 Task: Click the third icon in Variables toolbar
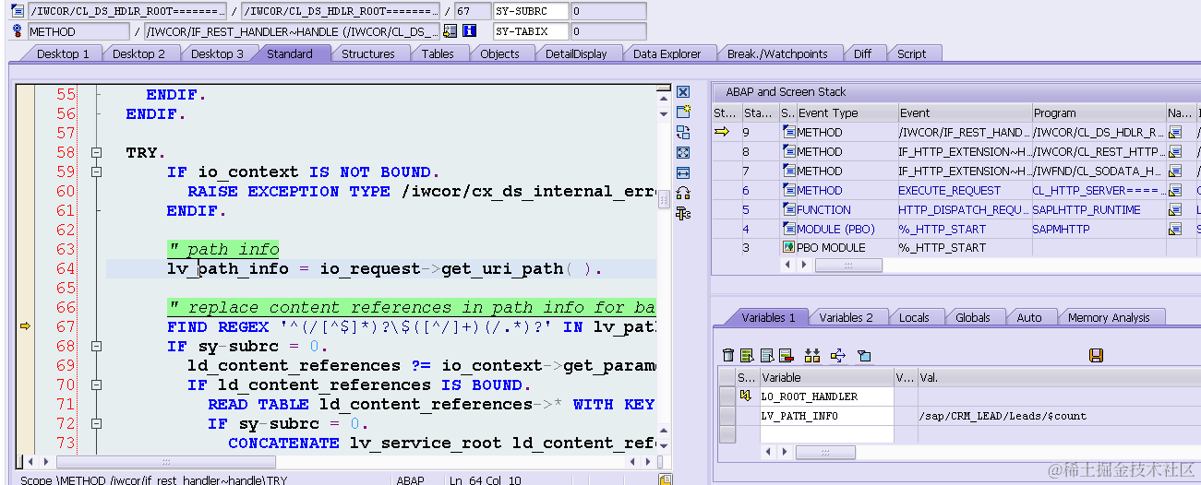(x=766, y=355)
